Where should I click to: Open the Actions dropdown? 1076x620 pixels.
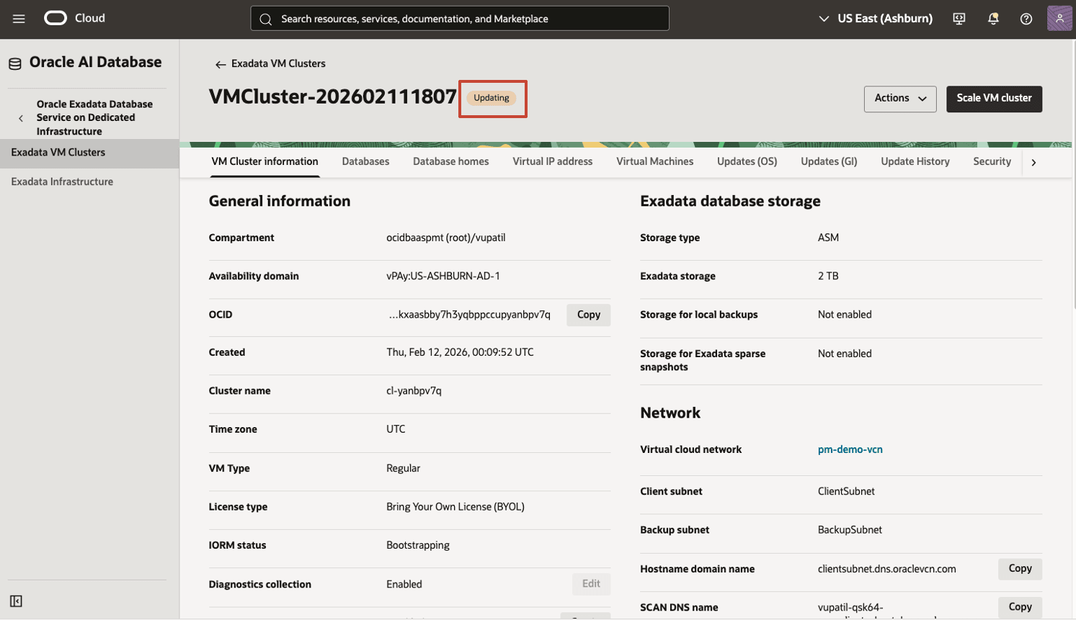coord(900,99)
